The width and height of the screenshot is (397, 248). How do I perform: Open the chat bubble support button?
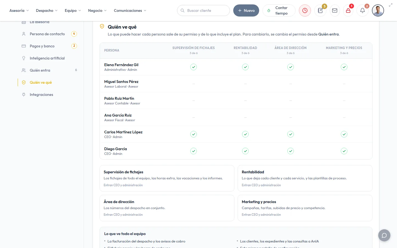(x=384, y=235)
